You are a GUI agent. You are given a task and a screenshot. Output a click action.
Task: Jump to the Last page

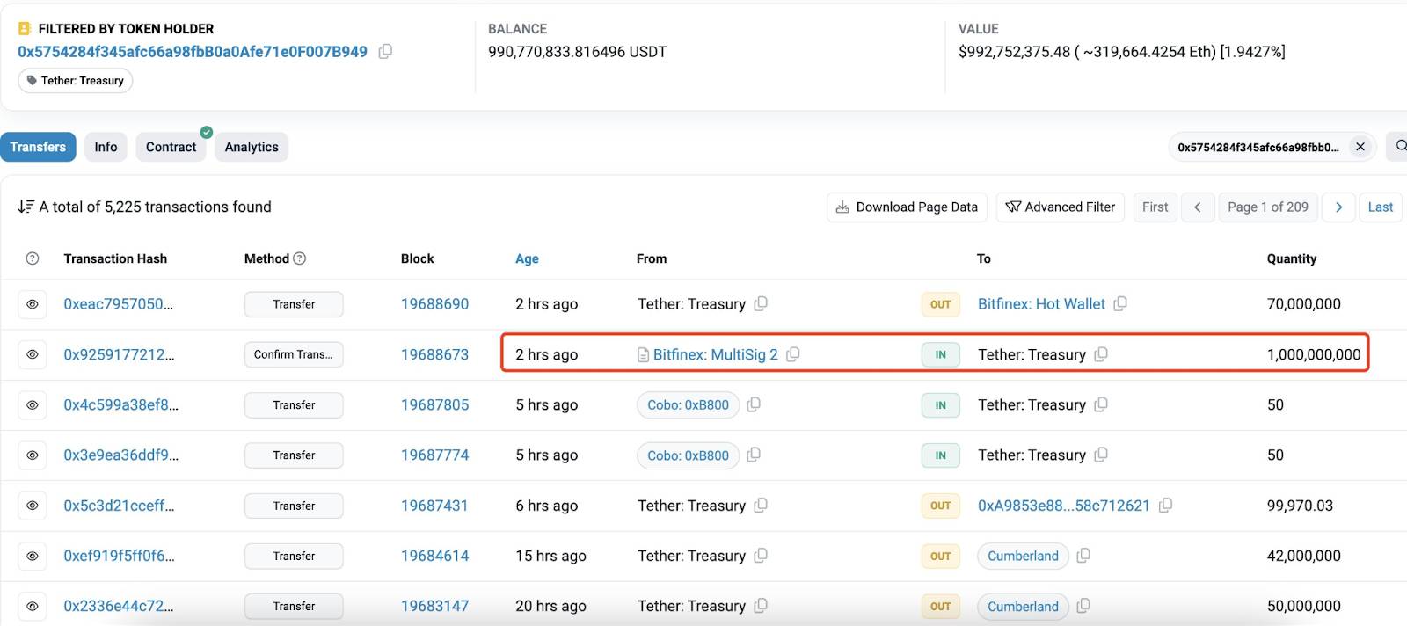tap(1381, 207)
